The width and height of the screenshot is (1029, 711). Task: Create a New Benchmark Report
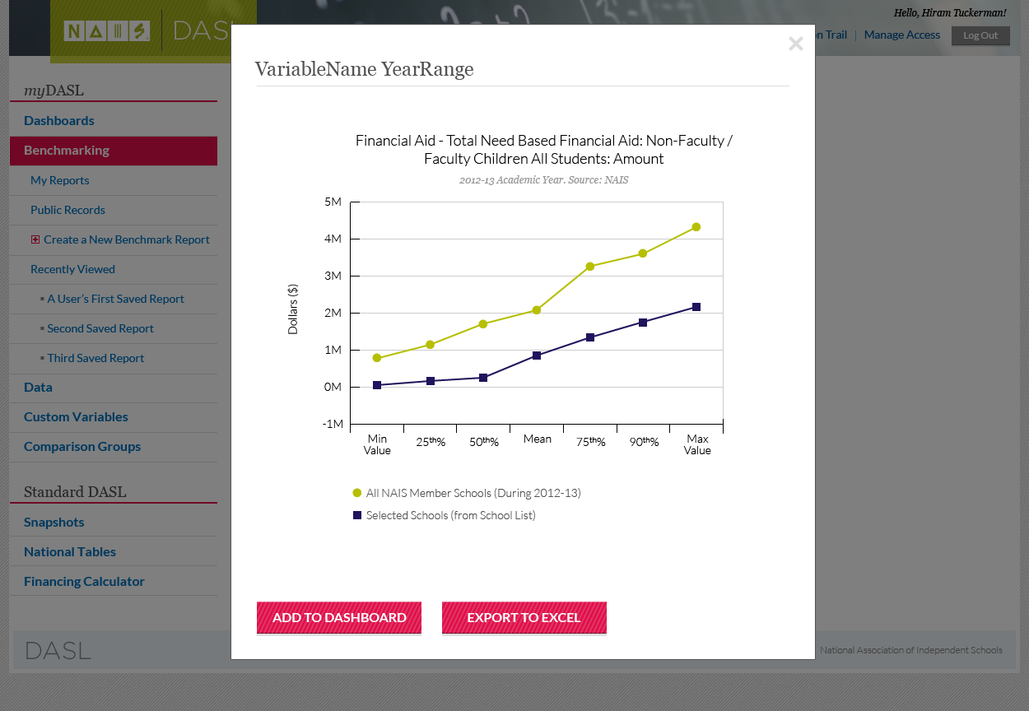(x=127, y=239)
